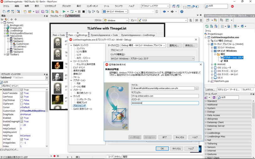Click the Save All icon in toolbar

point(43,12)
